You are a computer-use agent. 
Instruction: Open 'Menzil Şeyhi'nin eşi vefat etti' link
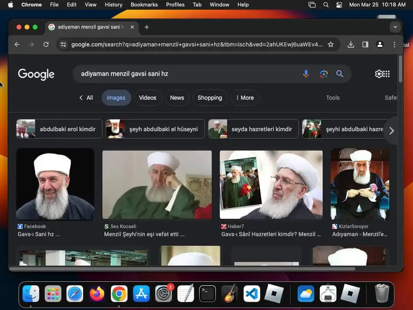(144, 235)
